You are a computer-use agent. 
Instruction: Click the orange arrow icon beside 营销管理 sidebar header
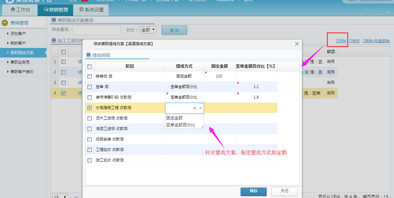pyautogui.click(x=5, y=23)
